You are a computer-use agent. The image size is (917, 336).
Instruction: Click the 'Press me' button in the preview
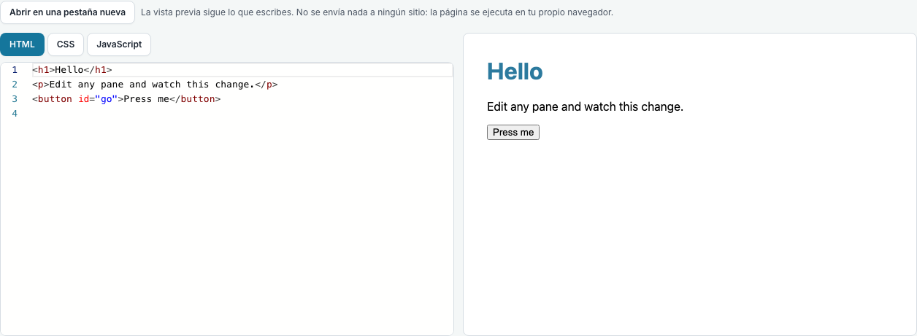(x=513, y=132)
